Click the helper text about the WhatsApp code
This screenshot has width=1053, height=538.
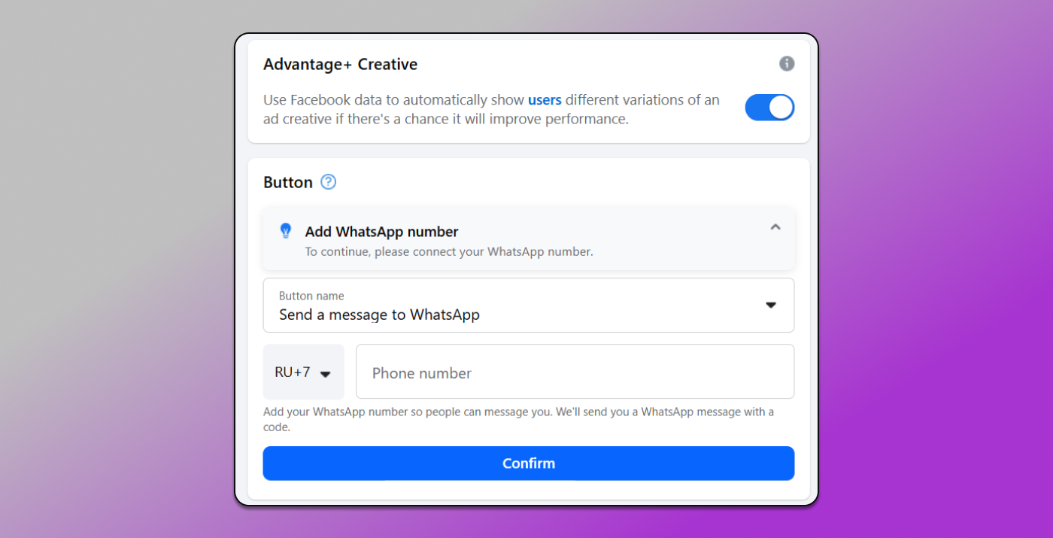[518, 419]
